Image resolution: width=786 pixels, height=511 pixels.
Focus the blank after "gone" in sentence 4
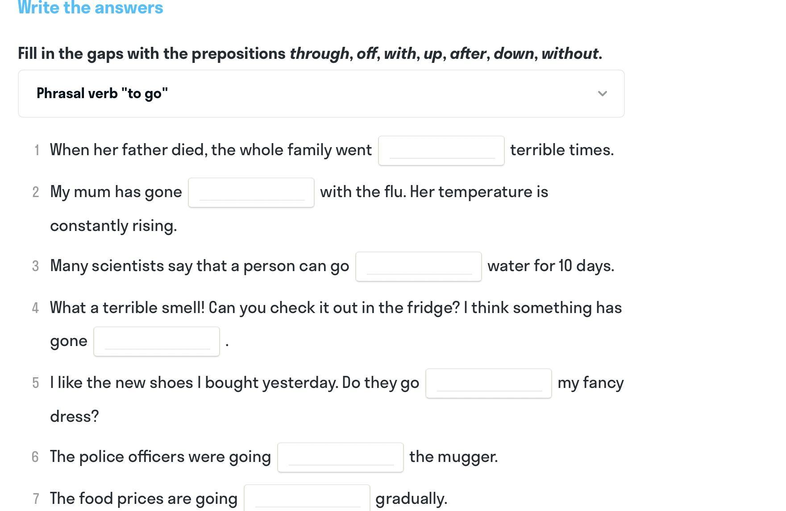(157, 342)
